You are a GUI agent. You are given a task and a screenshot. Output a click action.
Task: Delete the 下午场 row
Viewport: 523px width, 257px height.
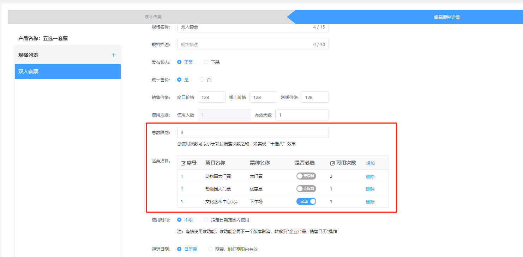(x=370, y=202)
